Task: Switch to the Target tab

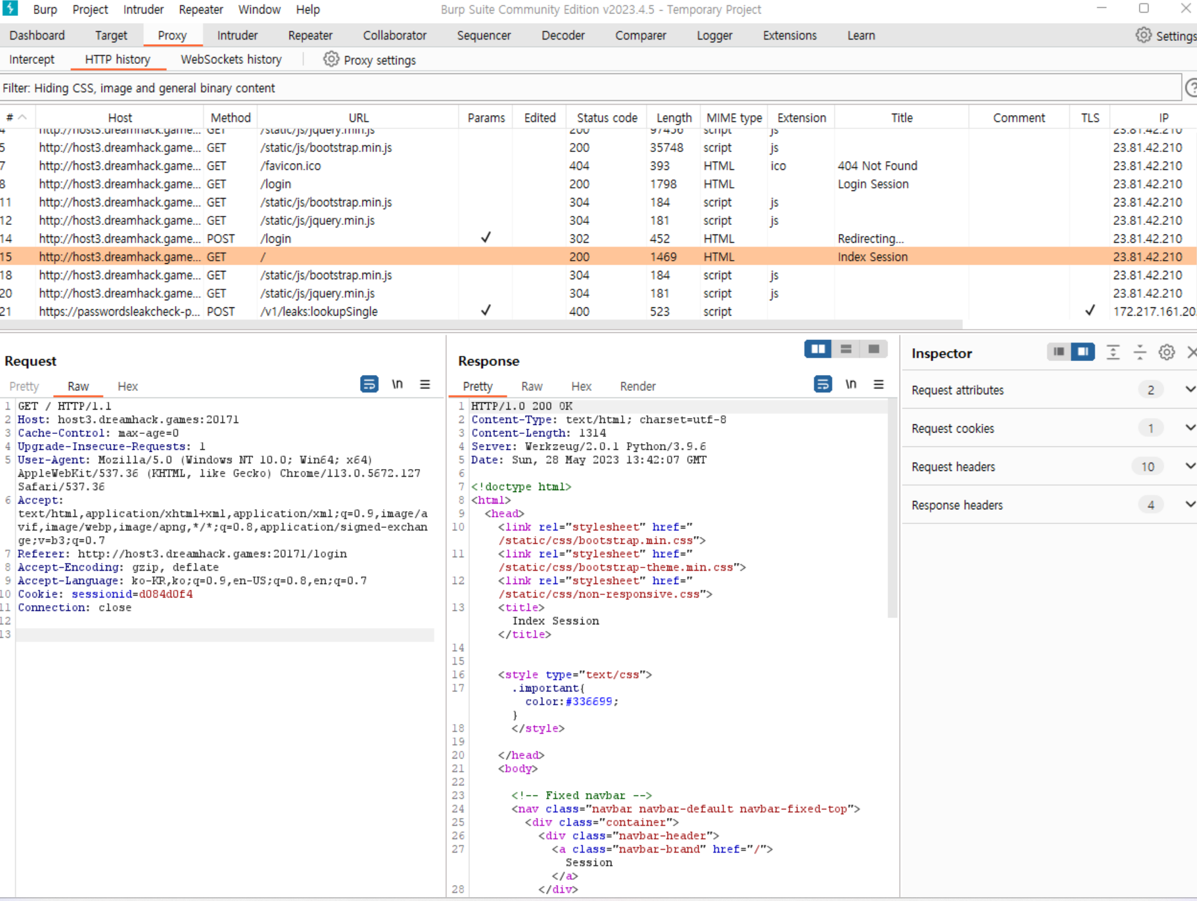Action: [x=111, y=35]
